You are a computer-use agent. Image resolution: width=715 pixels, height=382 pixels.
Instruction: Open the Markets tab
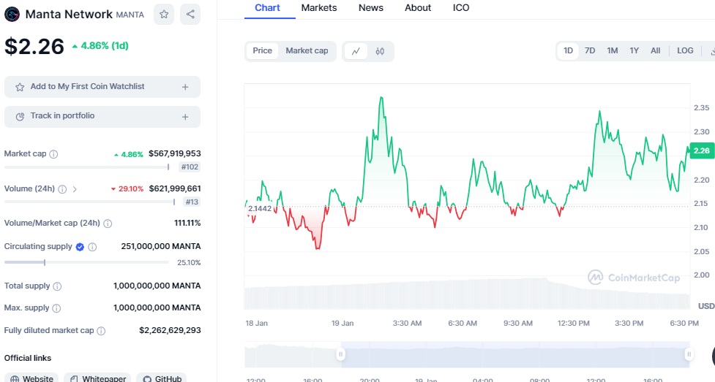(319, 8)
